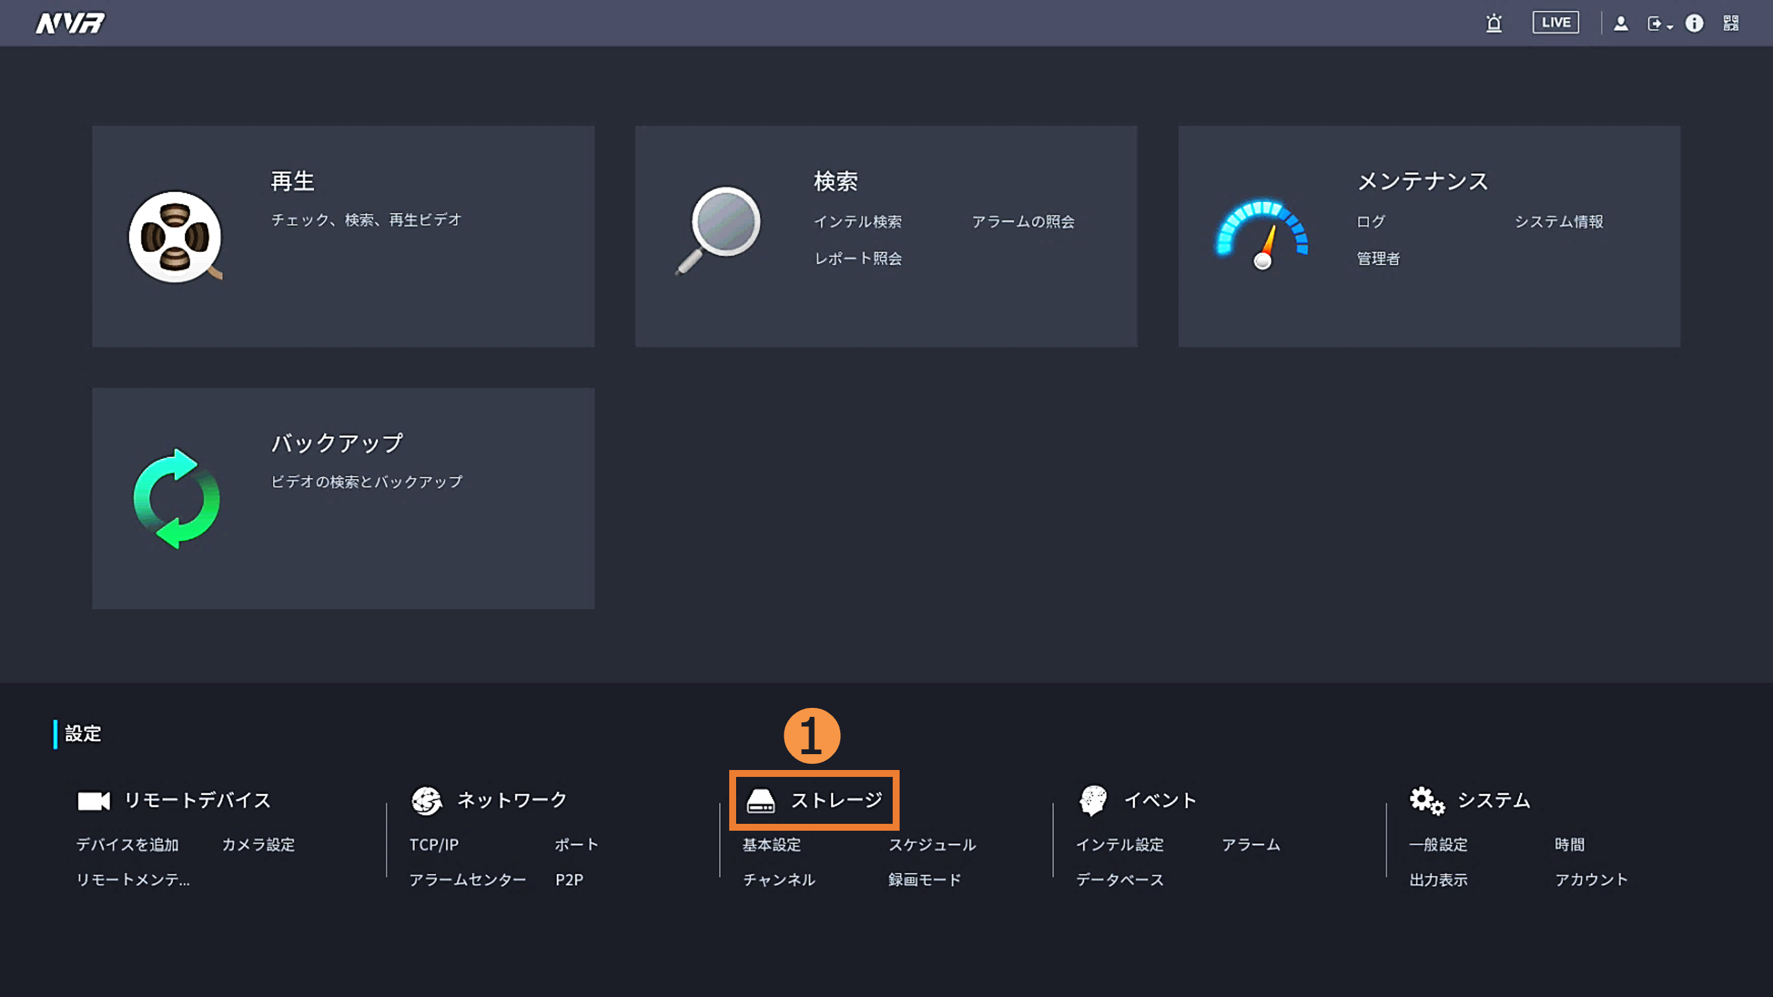The width and height of the screenshot is (1773, 997).
Task: Open アラームの照会 under search
Action: pos(1022,221)
